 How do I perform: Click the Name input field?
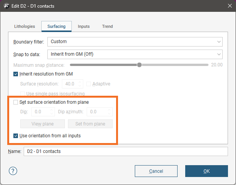(x=125, y=151)
